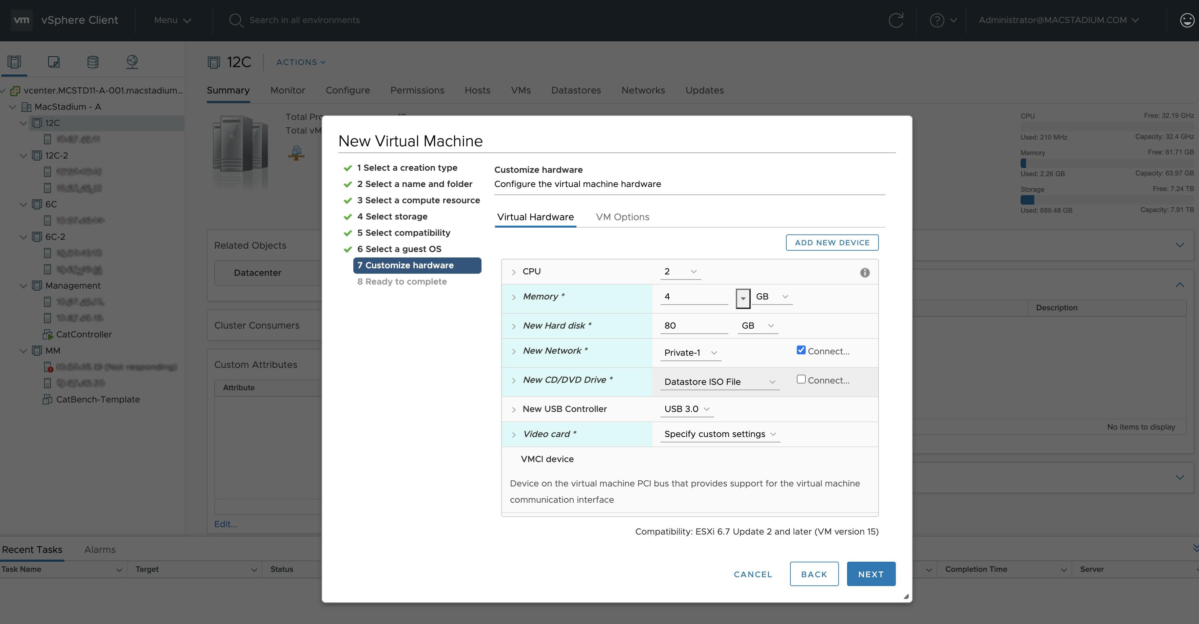
Task: Click the ADD NEW DEVICE button
Action: tap(832, 243)
